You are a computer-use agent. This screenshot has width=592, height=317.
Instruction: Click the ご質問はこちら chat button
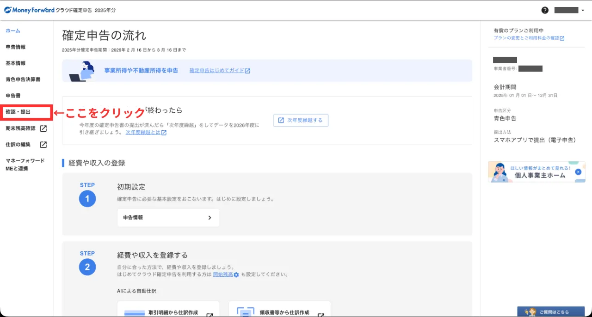[550, 312]
